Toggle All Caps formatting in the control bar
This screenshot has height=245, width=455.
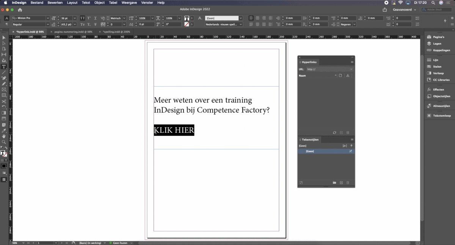click(x=83, y=18)
